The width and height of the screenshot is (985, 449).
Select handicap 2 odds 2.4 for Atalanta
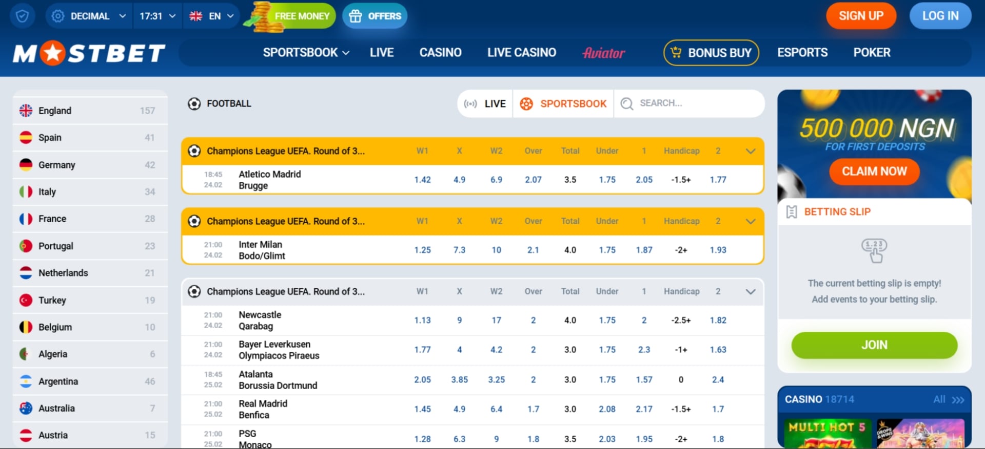pyautogui.click(x=718, y=379)
